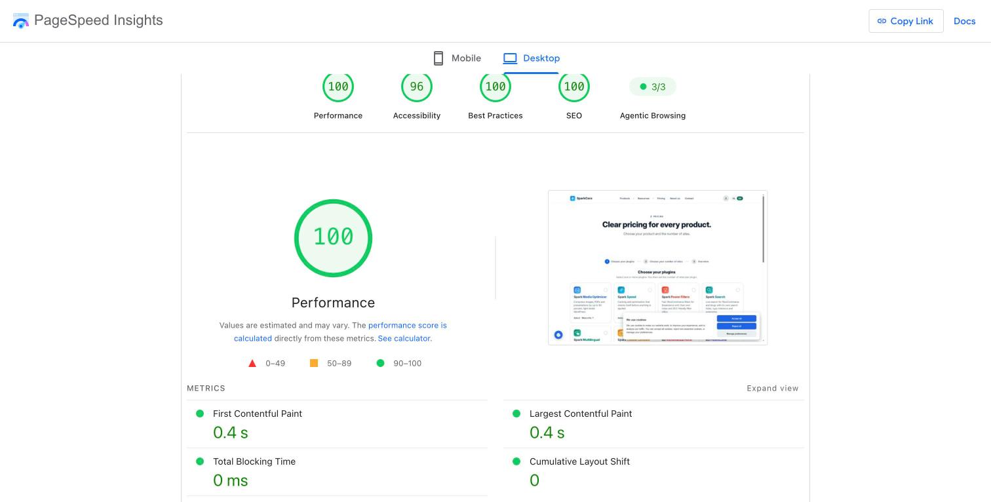The width and height of the screenshot is (991, 502).
Task: Select the Desktop tab
Action: (531, 58)
